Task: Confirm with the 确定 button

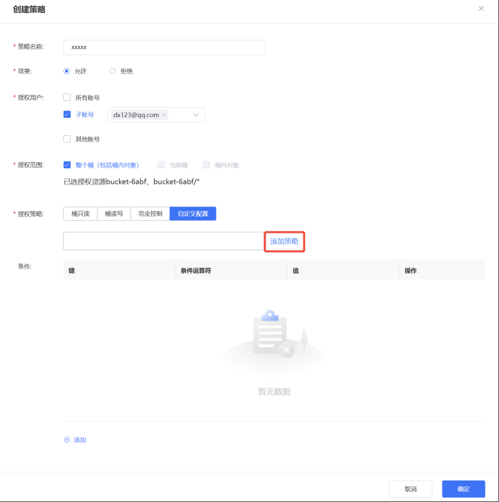Action: 463,489
